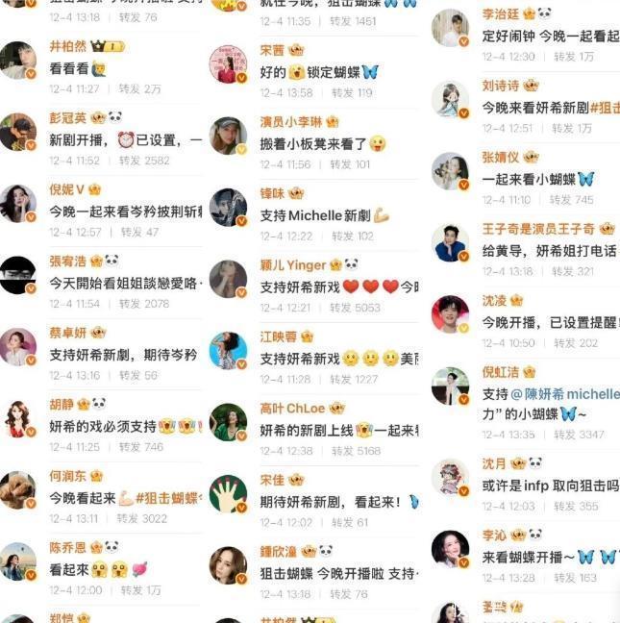Open username link 演员小李琳

[x=291, y=122]
